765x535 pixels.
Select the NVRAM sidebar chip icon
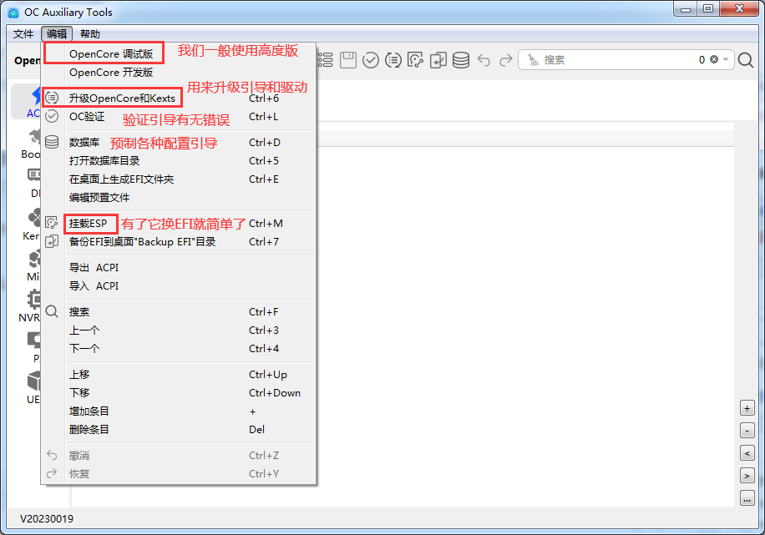point(35,299)
